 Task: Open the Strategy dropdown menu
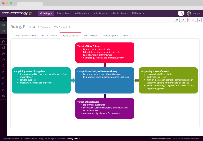pos(46,13)
